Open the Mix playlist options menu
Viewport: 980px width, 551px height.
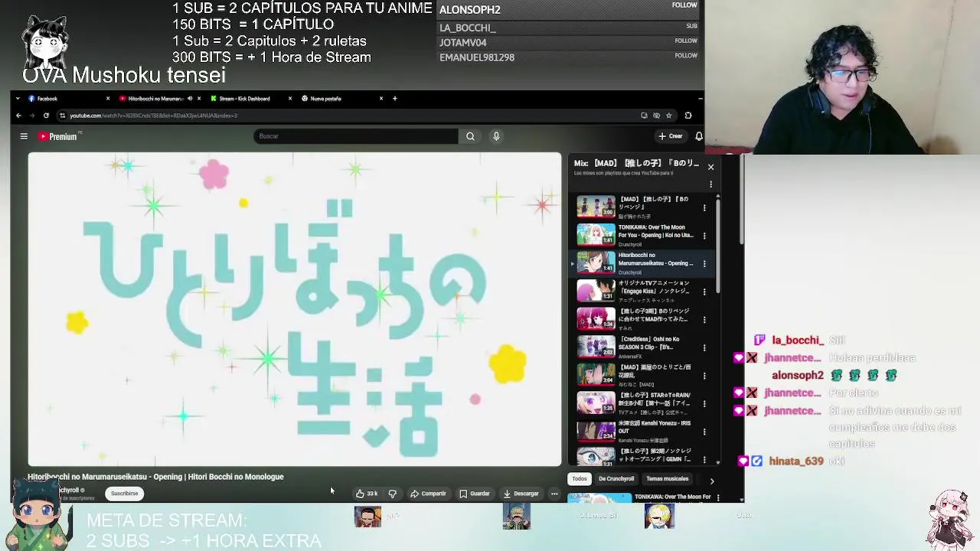coord(710,184)
